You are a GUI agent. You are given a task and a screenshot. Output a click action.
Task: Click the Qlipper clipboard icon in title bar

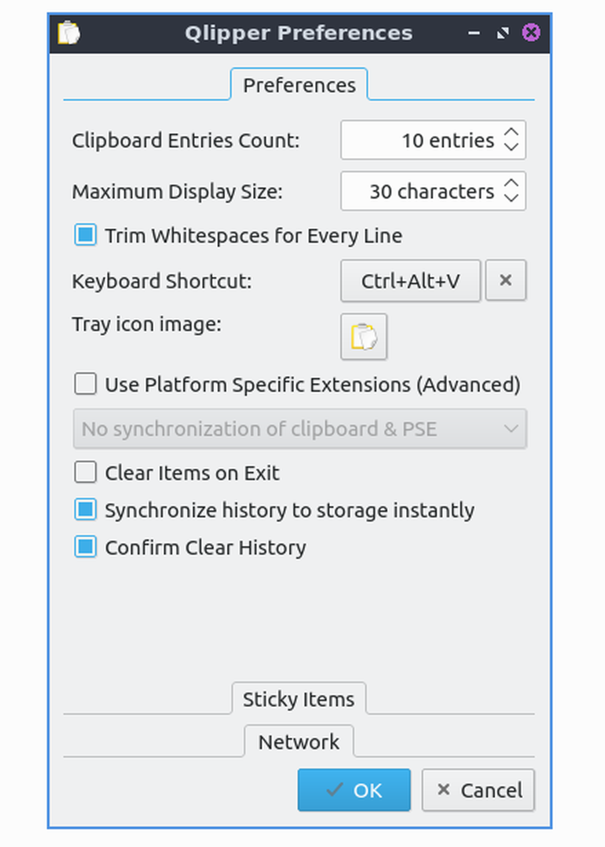pyautogui.click(x=68, y=33)
